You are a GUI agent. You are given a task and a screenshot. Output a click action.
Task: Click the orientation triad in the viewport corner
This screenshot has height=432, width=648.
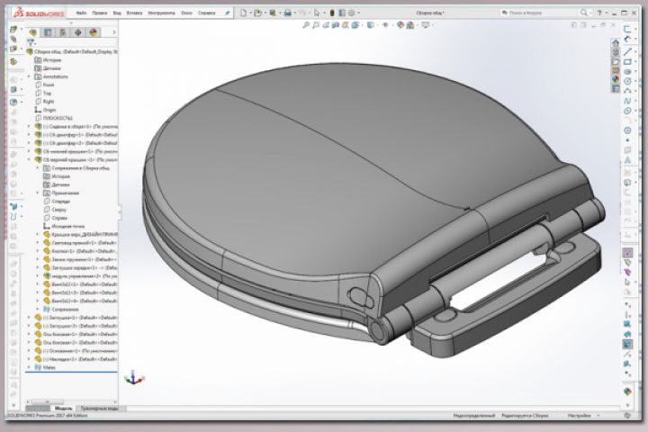click(x=133, y=377)
